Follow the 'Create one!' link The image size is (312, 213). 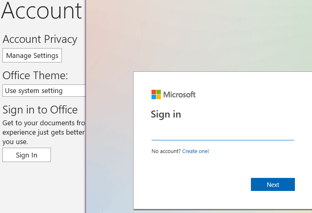[x=196, y=151]
